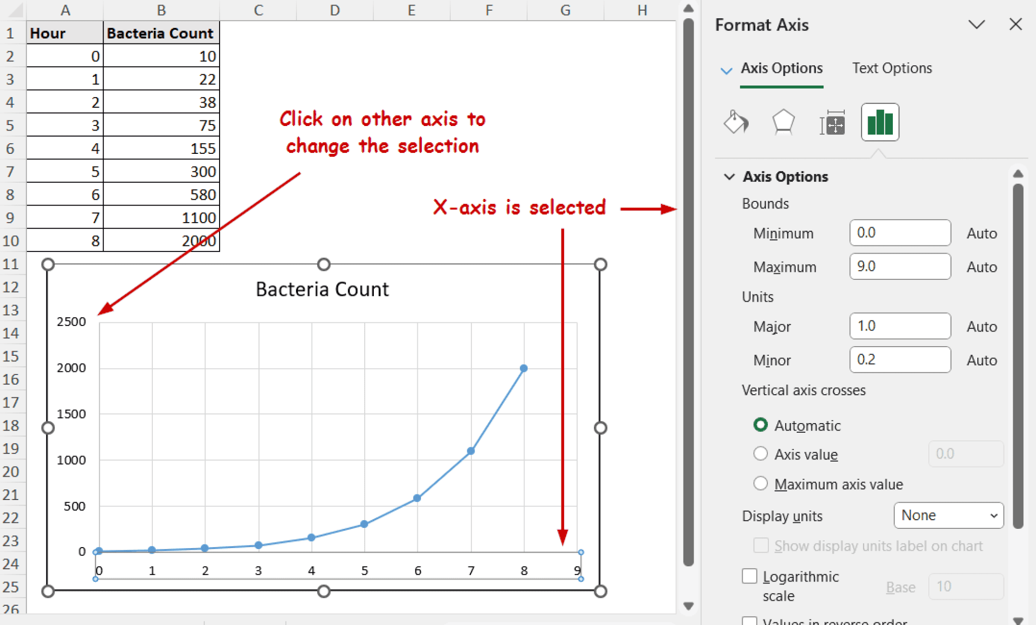Select cell B10 containing 2000
Image resolution: width=1036 pixels, height=625 pixels.
click(161, 240)
